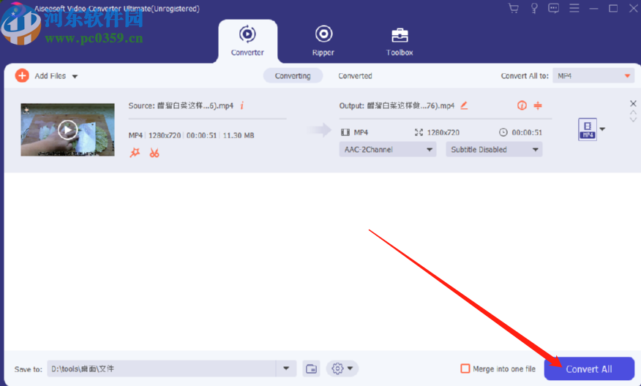The width and height of the screenshot is (641, 386).
Task: Show the Converting list tab
Action: click(x=293, y=76)
